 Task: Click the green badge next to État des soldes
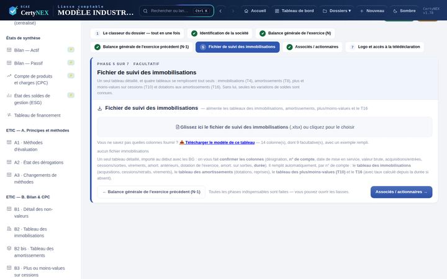click(x=71, y=95)
